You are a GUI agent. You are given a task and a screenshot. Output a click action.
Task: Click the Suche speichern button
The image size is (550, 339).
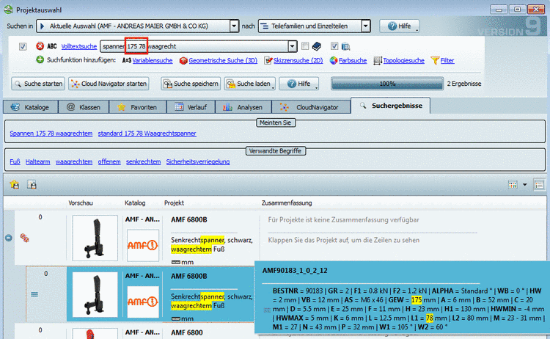[191, 84]
